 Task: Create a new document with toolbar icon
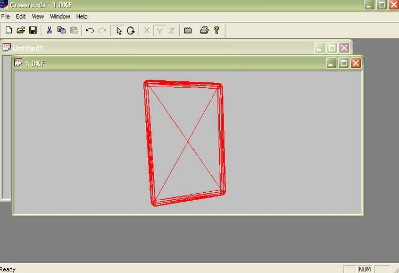pyautogui.click(x=9, y=30)
